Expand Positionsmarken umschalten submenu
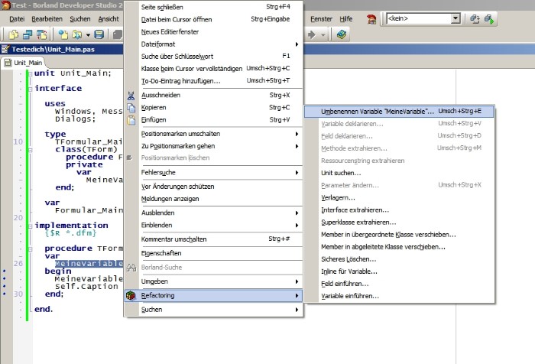The image size is (535, 364). (214, 134)
